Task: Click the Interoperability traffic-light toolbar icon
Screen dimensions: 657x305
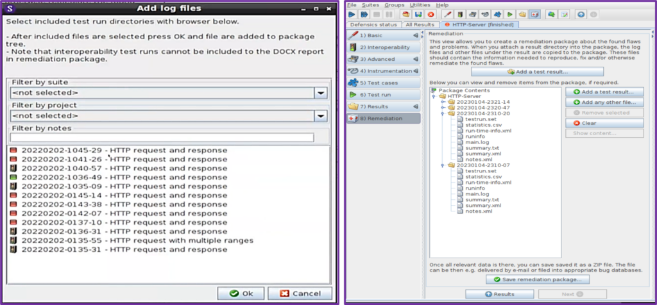Action: pos(459,14)
